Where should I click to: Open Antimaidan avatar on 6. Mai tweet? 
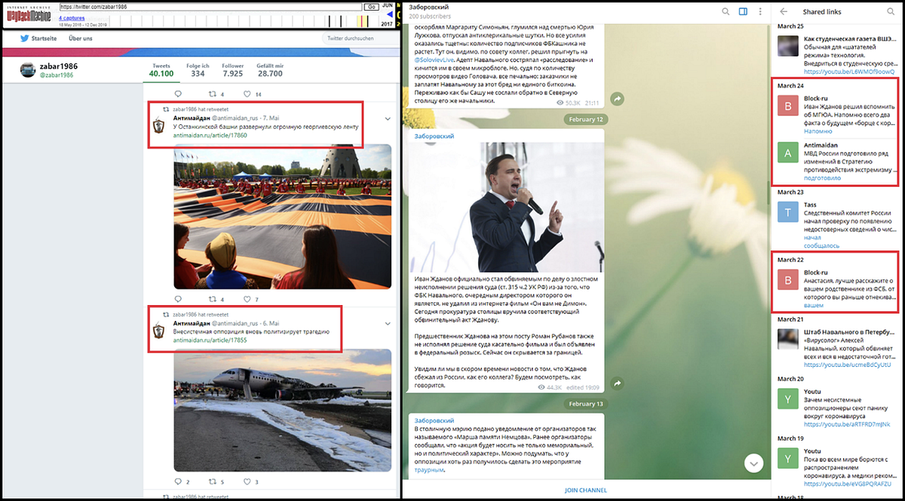click(x=159, y=328)
